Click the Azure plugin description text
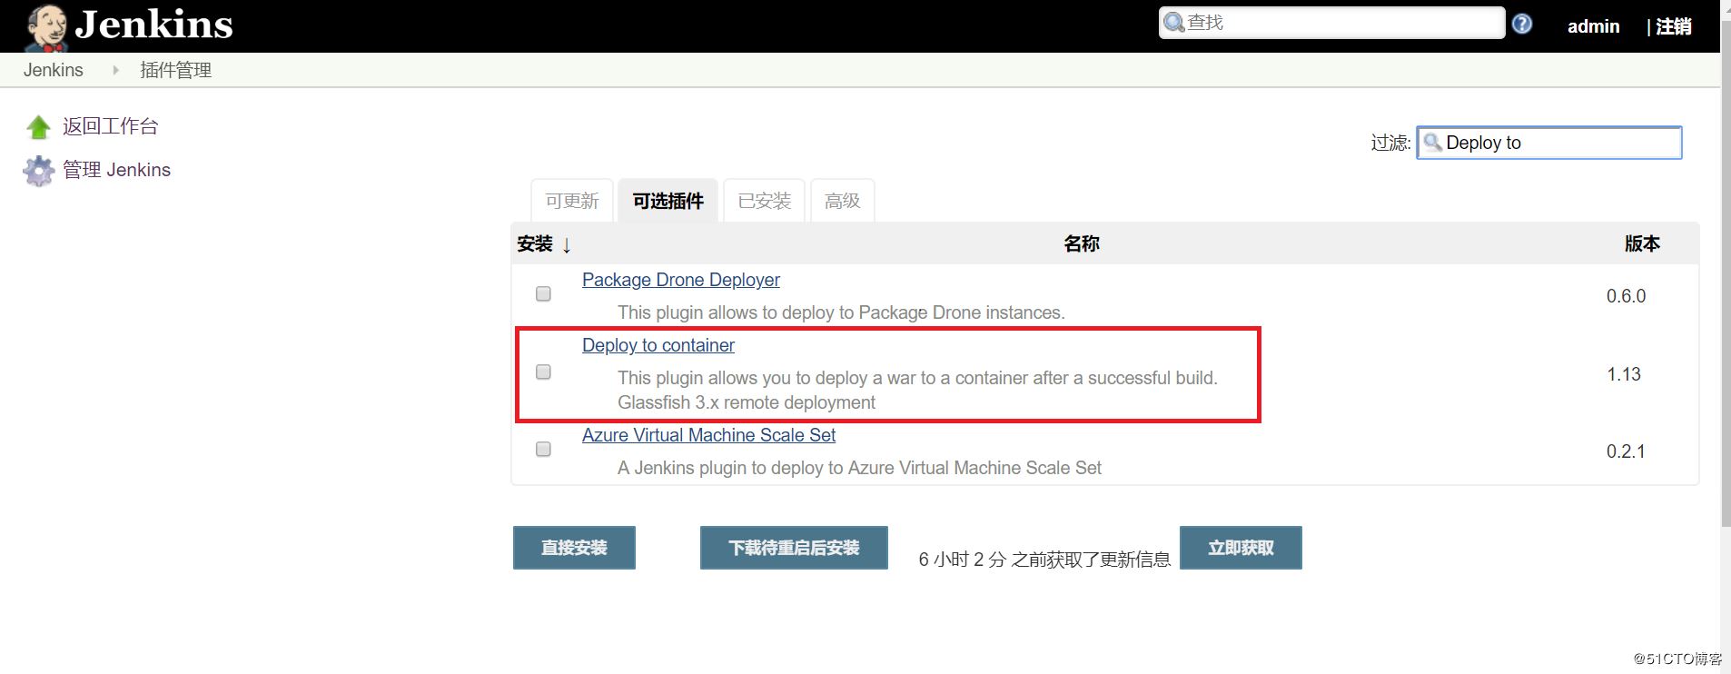 click(859, 468)
